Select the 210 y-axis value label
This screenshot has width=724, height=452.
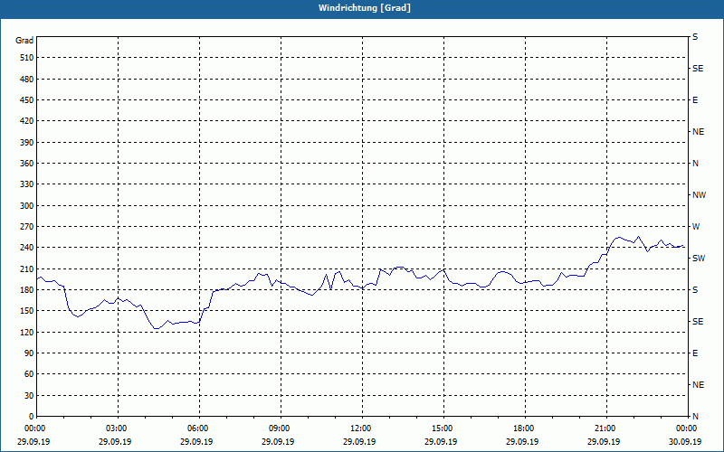point(27,268)
